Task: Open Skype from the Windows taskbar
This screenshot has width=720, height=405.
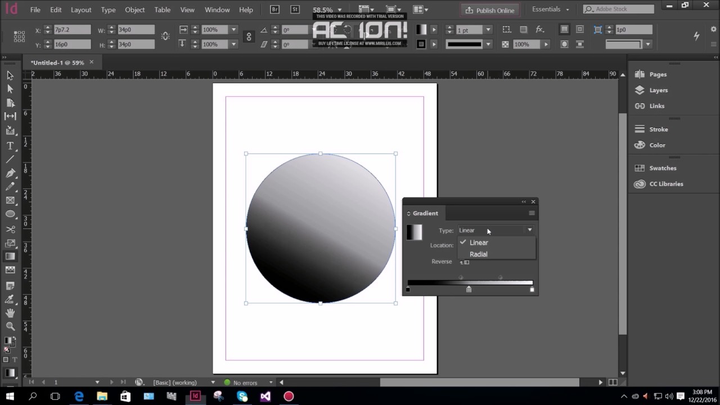Action: click(x=242, y=396)
